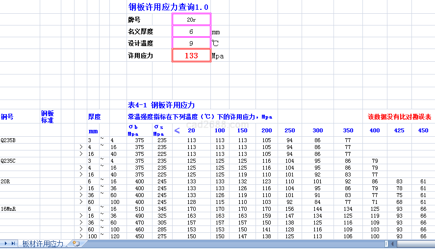Click the horizontal scrollbar track
The width and height of the screenshot is (435, 249).
412,244
